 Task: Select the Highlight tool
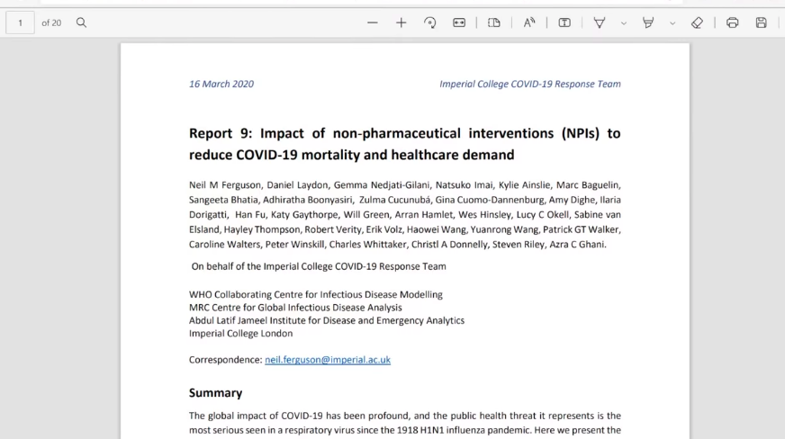648,22
